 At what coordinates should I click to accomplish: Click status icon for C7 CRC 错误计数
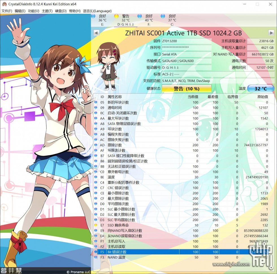click(x=96, y=188)
